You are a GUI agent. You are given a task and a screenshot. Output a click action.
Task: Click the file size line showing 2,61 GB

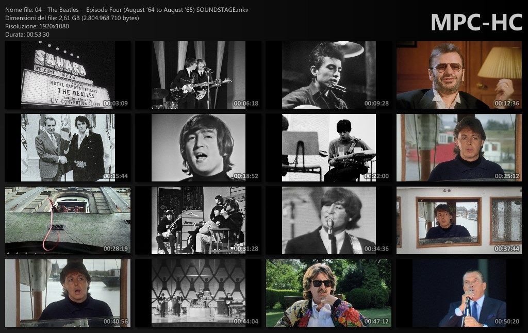click(72, 18)
